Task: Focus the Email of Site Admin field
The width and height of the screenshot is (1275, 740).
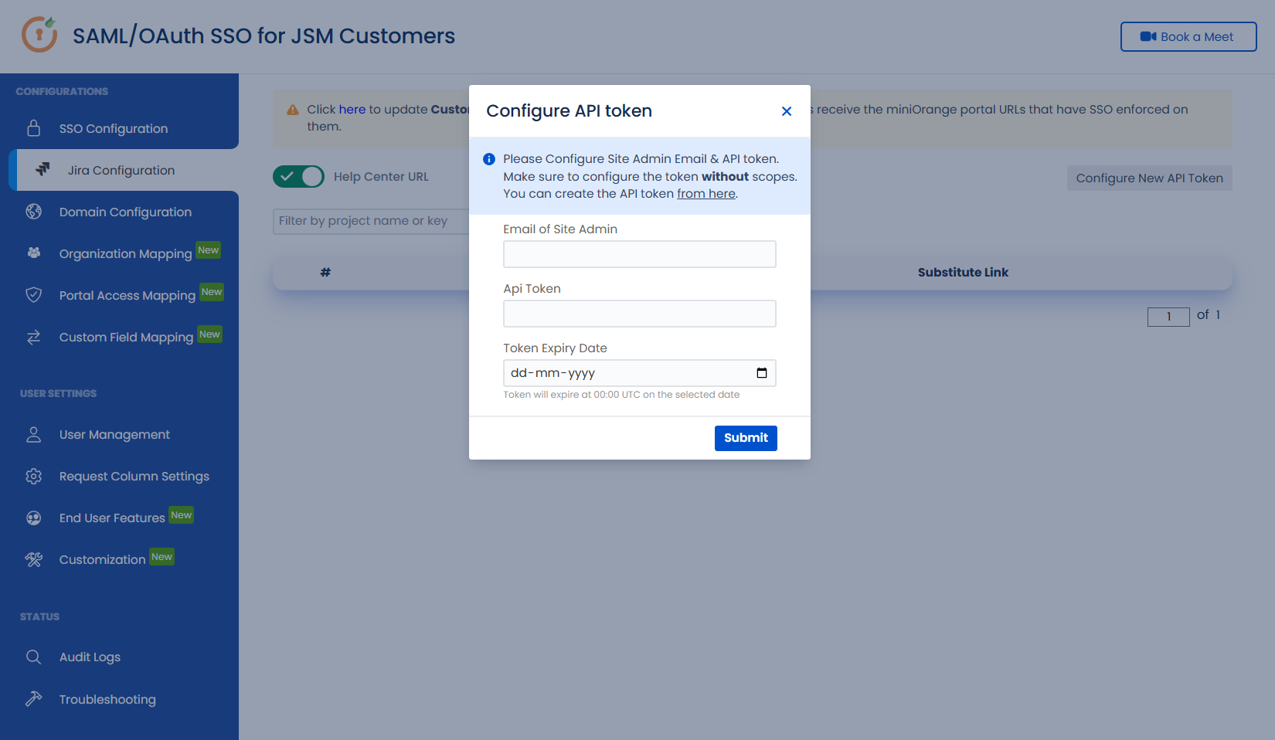Action: 640,254
